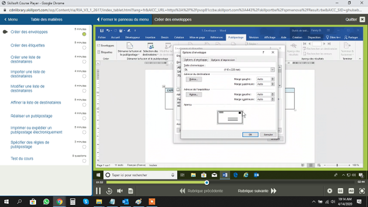Open Table des matières

coord(46,19)
